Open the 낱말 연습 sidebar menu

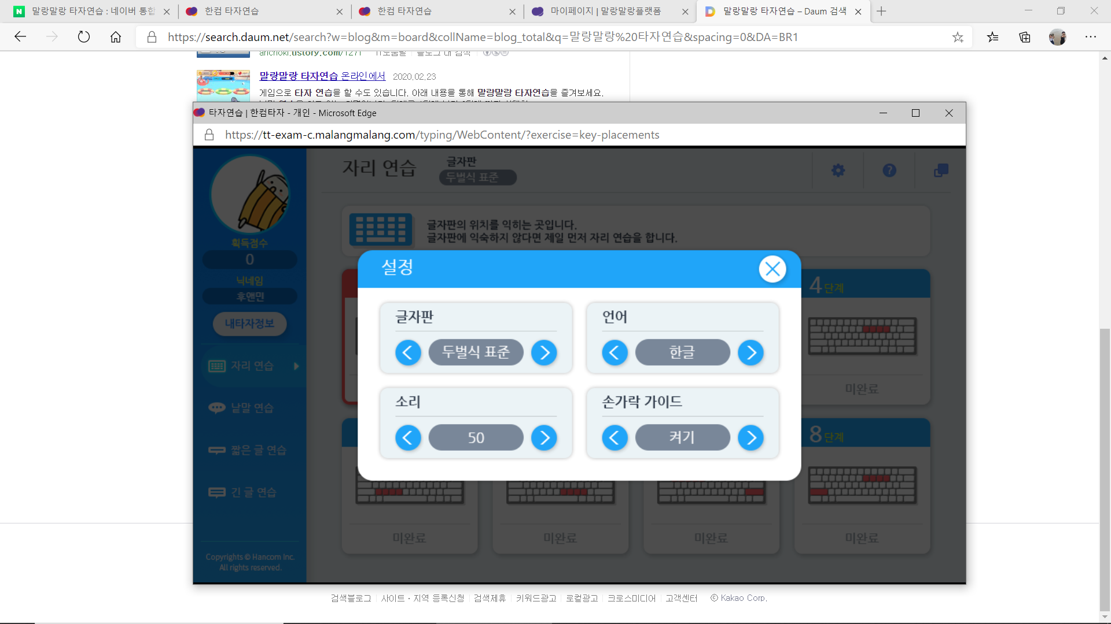pyautogui.click(x=252, y=408)
